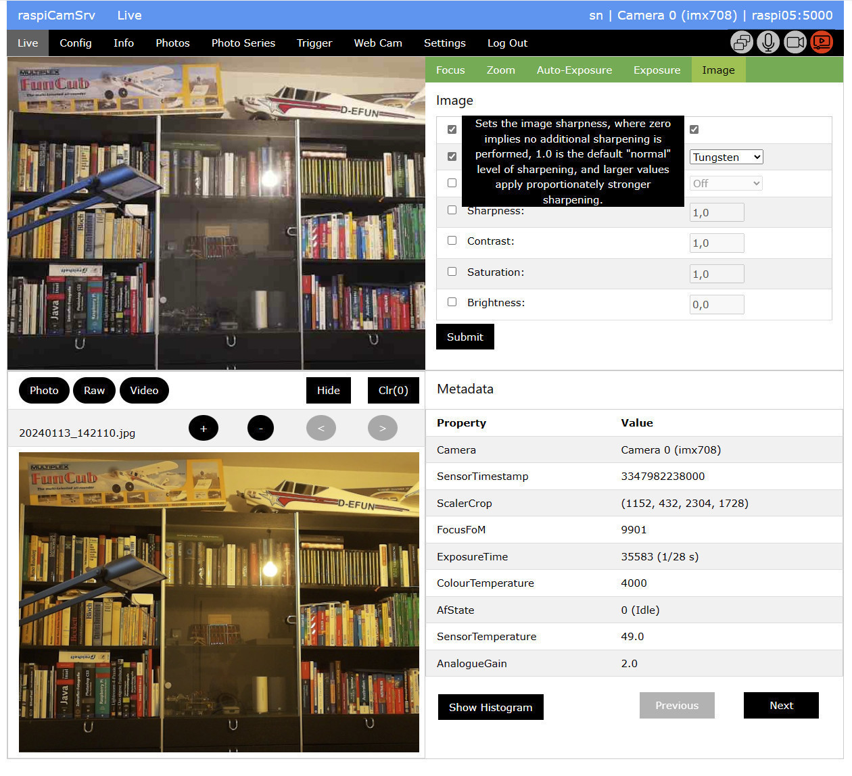
Task: Tick the Contrast checkbox
Action: click(x=452, y=241)
